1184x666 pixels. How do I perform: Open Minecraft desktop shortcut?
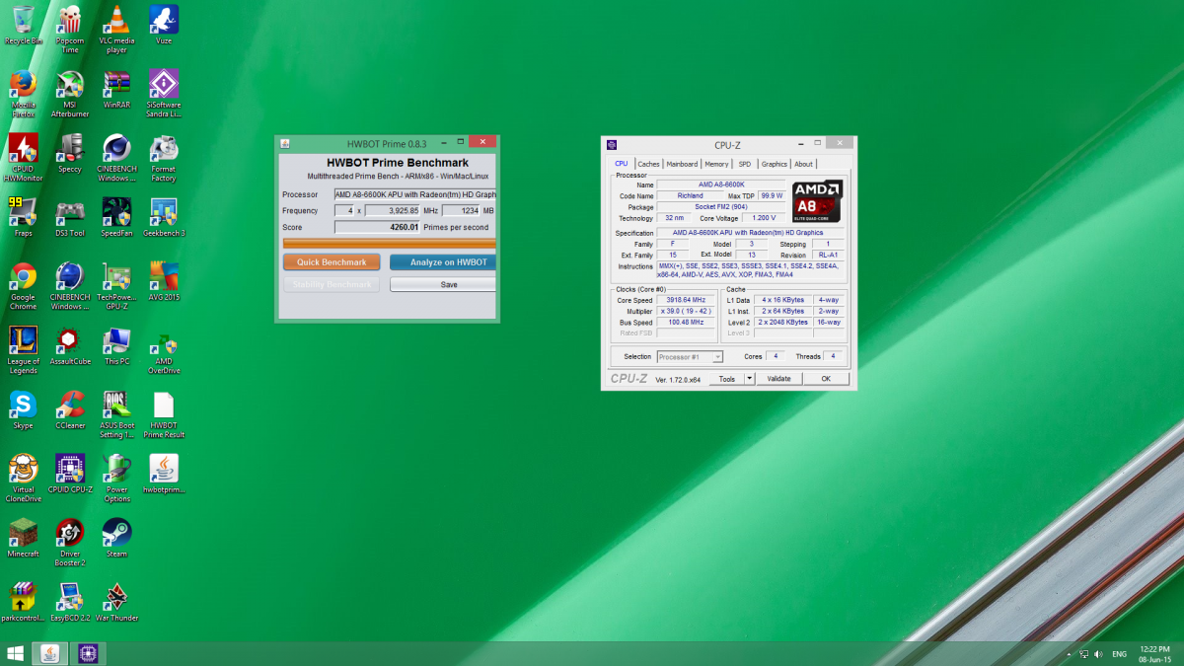[24, 539]
